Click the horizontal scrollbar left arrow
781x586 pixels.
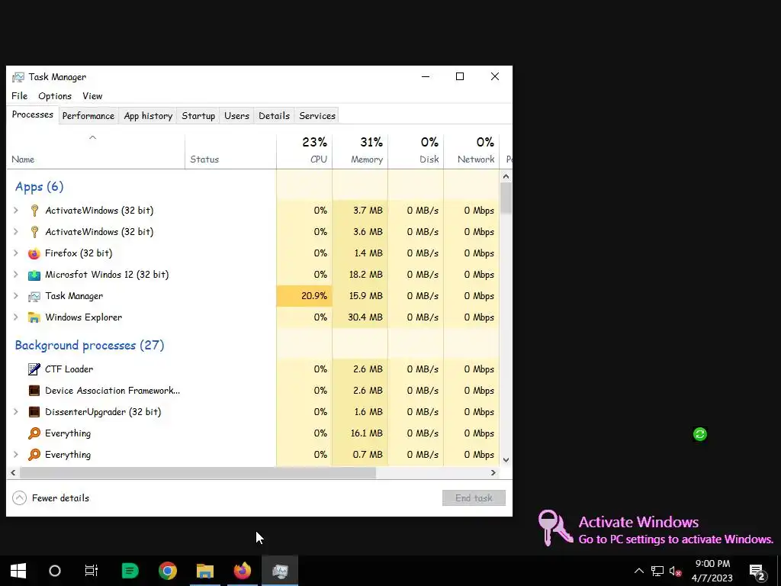[13, 472]
